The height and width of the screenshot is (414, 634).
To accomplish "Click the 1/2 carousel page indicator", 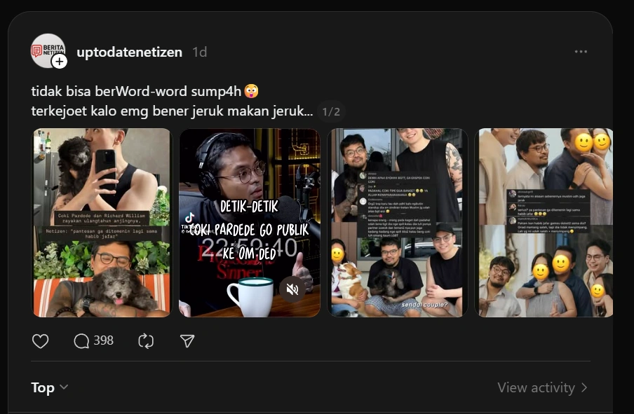I will pyautogui.click(x=330, y=111).
